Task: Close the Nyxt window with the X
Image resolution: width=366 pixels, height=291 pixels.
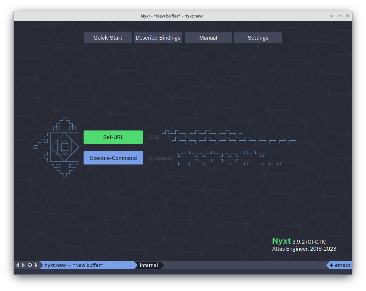Action: tap(347, 16)
